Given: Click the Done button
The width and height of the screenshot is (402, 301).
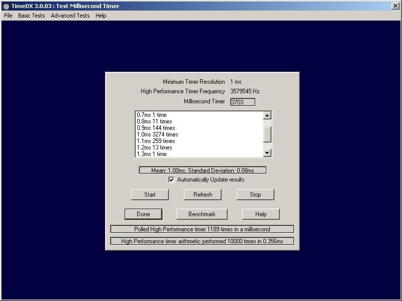Looking at the screenshot, I should pos(143,214).
